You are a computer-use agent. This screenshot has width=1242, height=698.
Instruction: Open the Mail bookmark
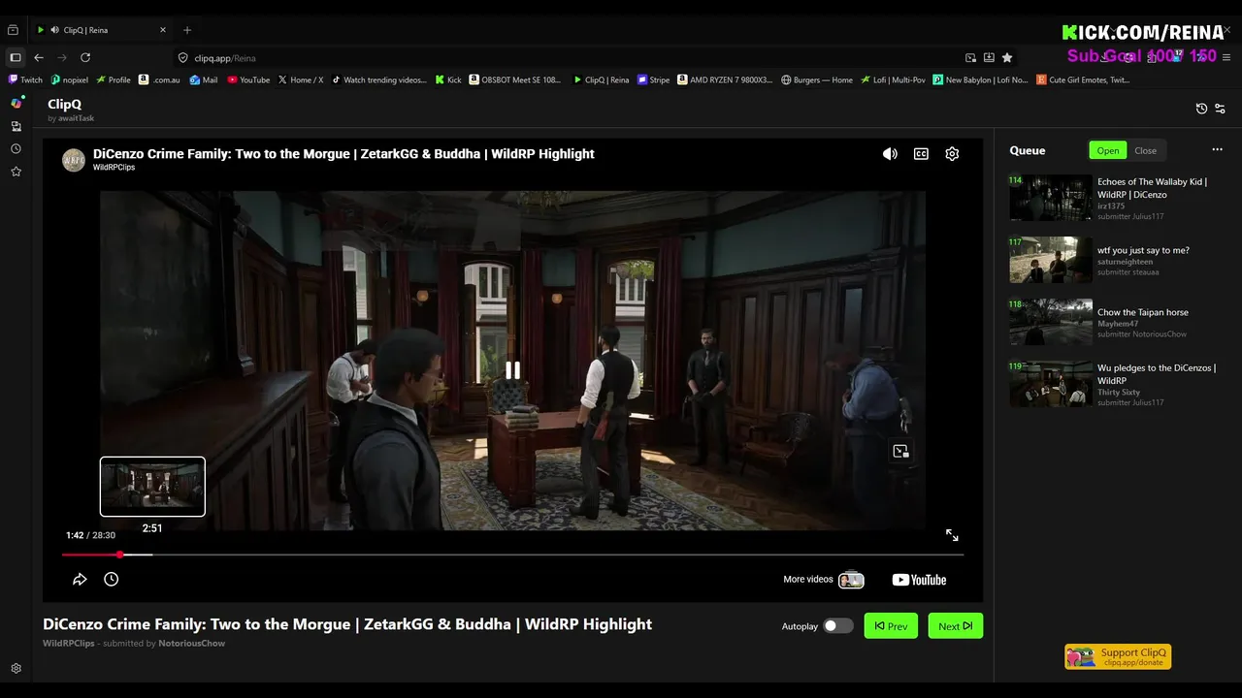(204, 79)
